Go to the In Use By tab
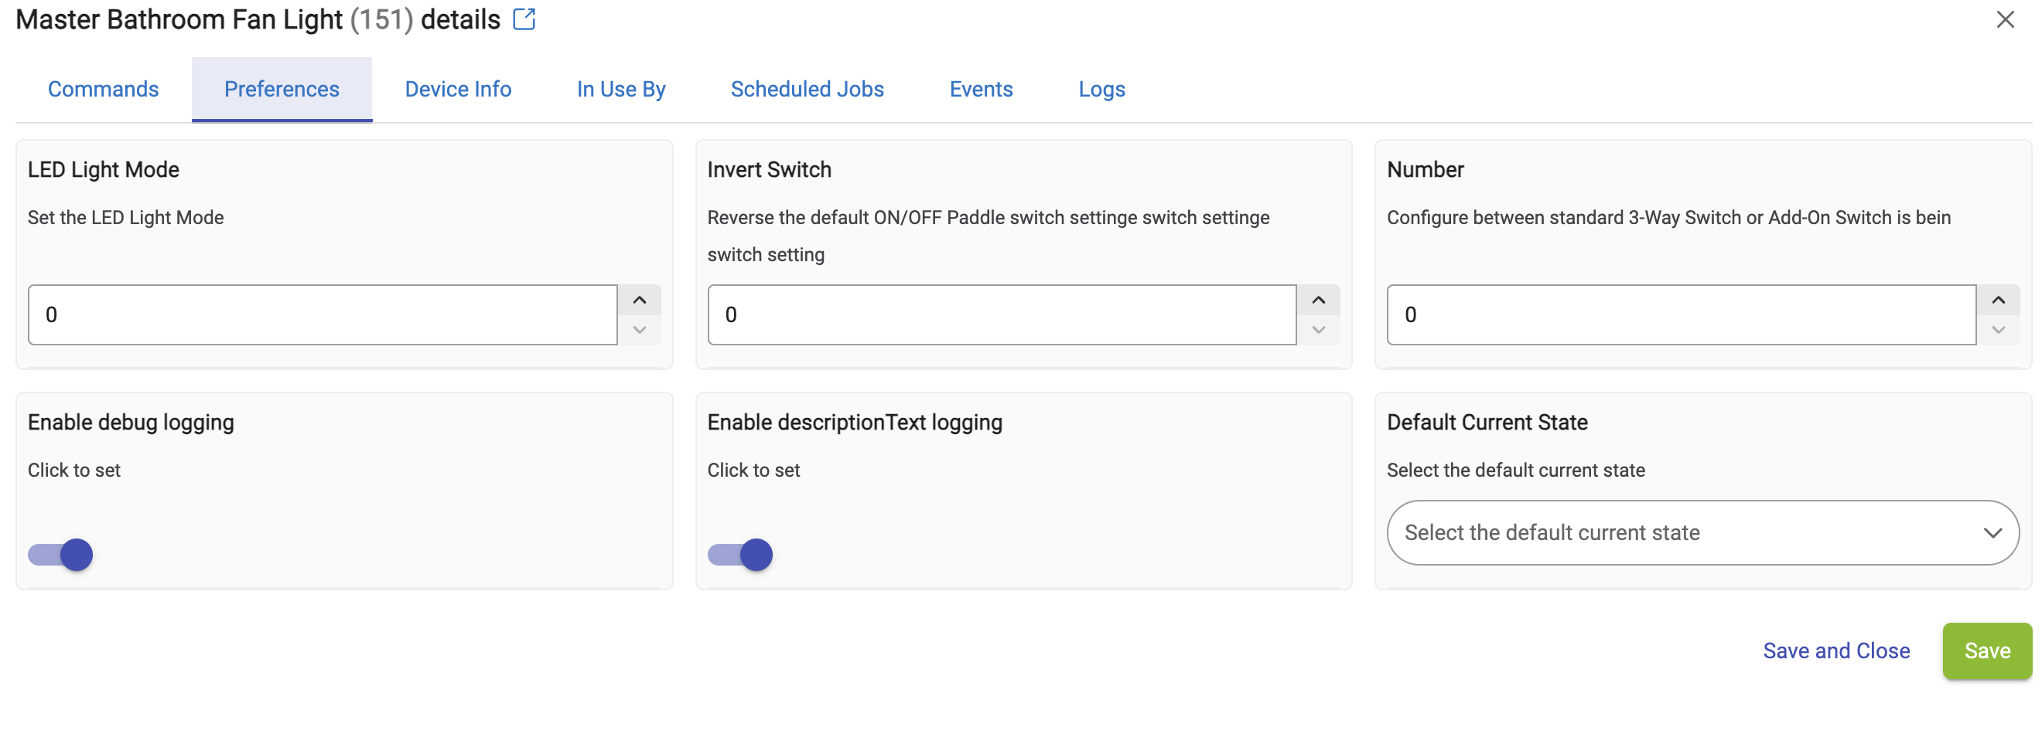This screenshot has height=734, width=2042. [x=620, y=90]
